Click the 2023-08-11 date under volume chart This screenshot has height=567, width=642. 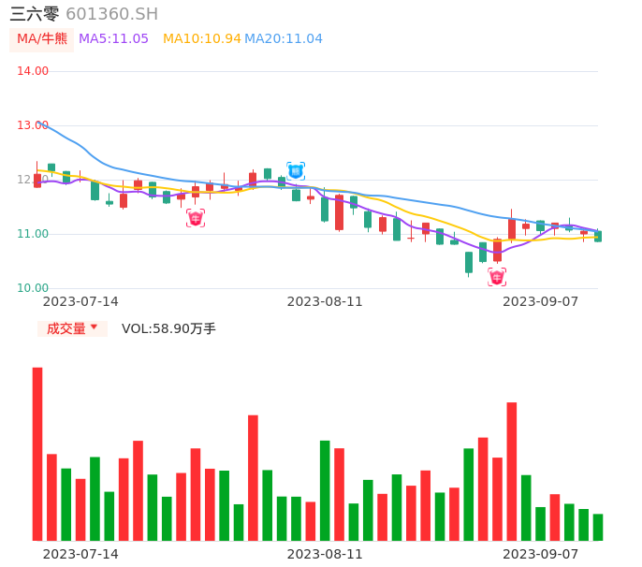[325, 554]
